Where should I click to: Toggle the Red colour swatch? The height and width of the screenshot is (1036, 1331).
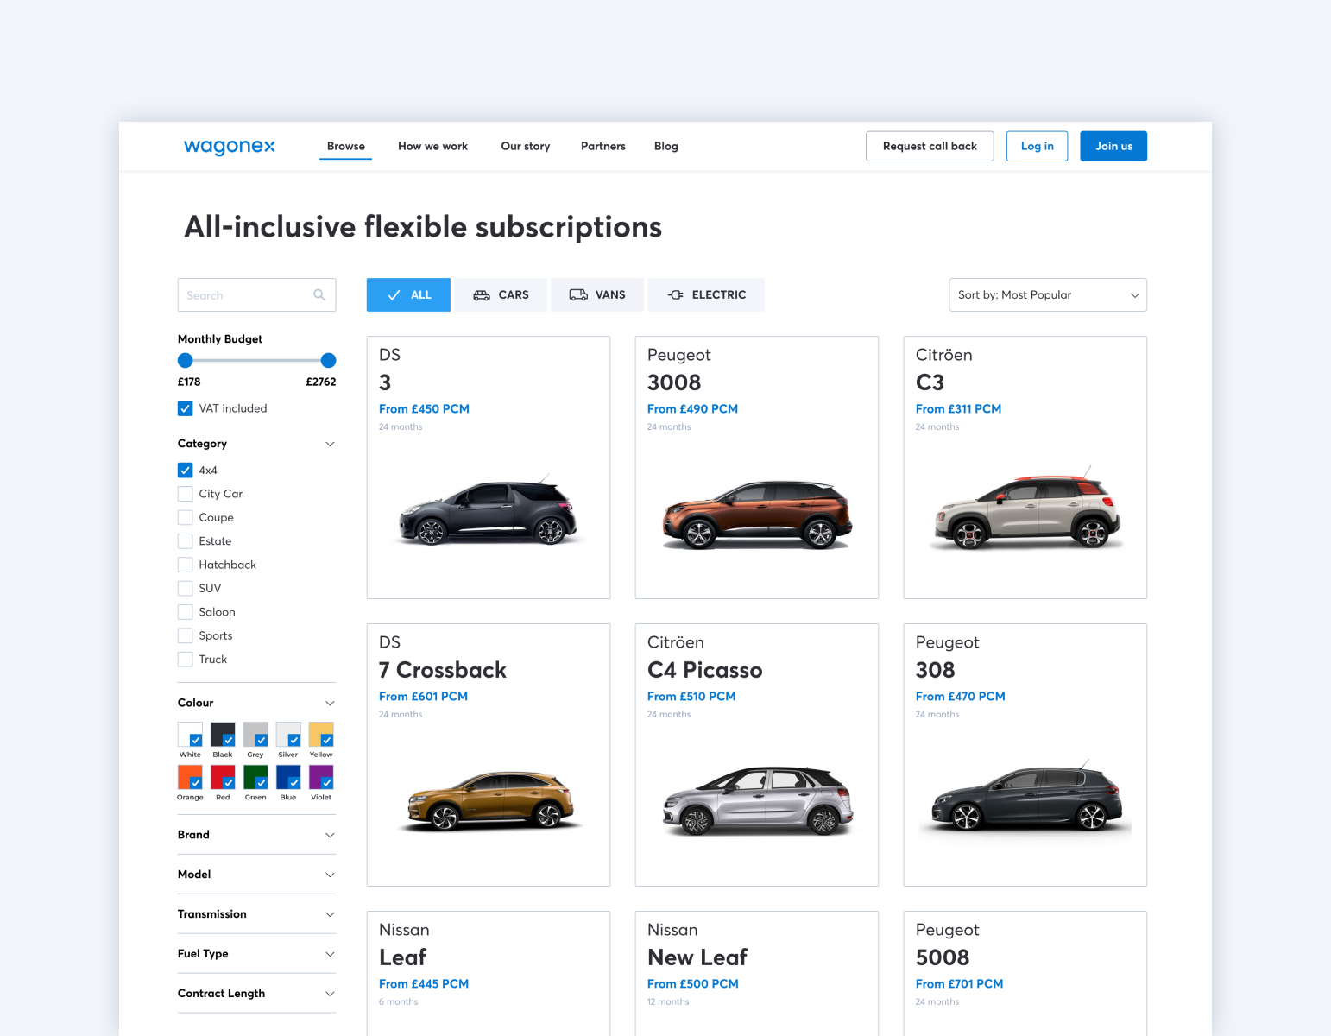223,777
